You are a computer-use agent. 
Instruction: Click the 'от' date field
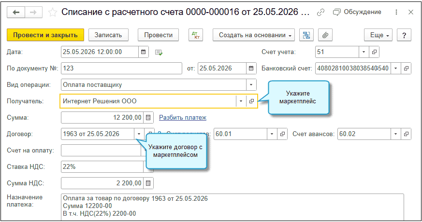(x=222, y=68)
